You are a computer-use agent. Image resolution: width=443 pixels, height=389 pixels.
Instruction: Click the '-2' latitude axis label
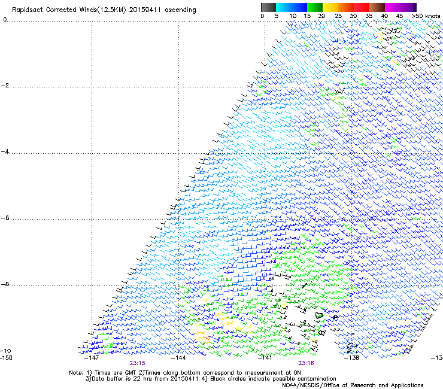[5, 86]
